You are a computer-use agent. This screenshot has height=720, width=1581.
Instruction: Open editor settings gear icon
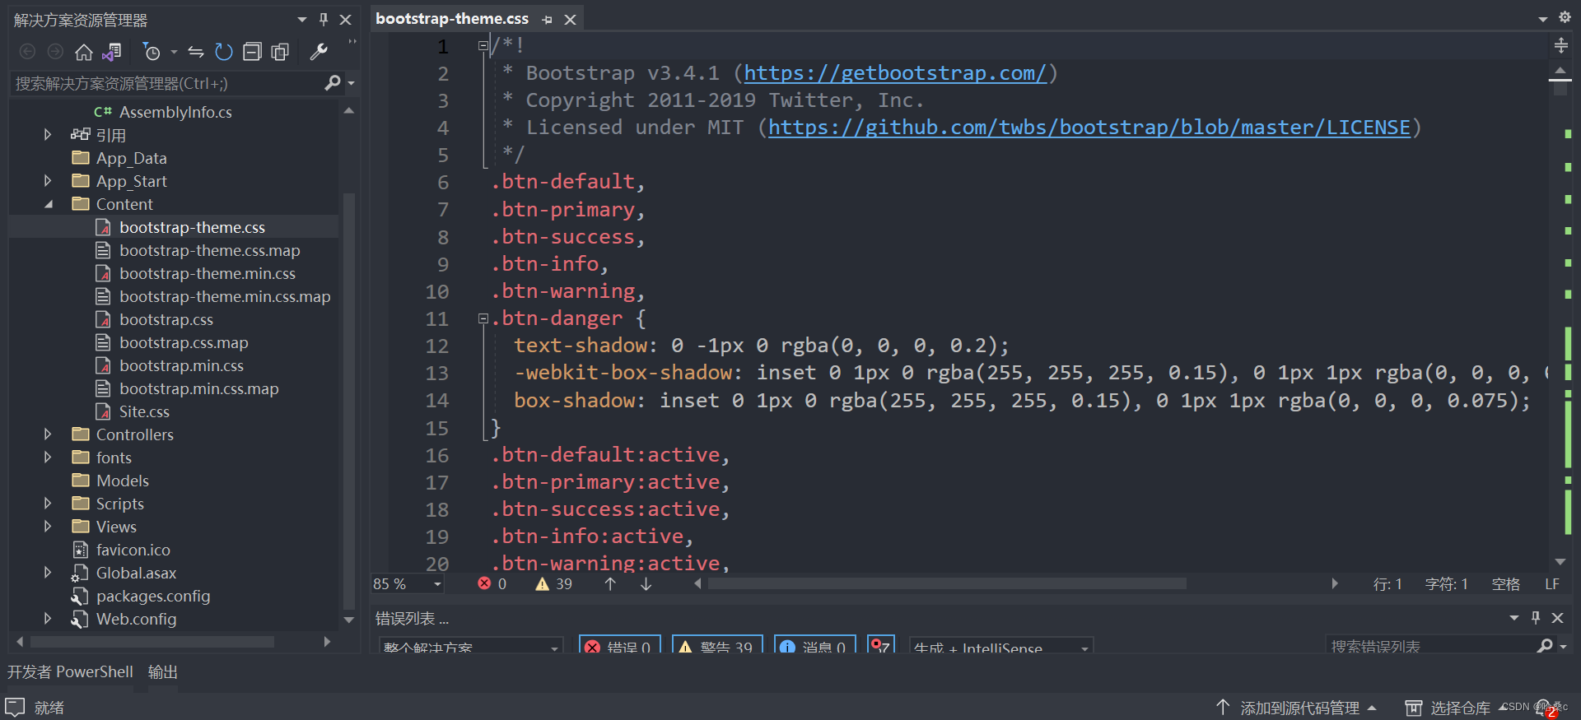tap(1565, 17)
